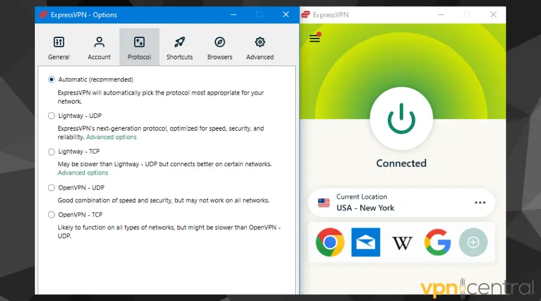Click the OpenVPN - TCP description text
The height and width of the screenshot is (301, 541).
(x=169, y=232)
